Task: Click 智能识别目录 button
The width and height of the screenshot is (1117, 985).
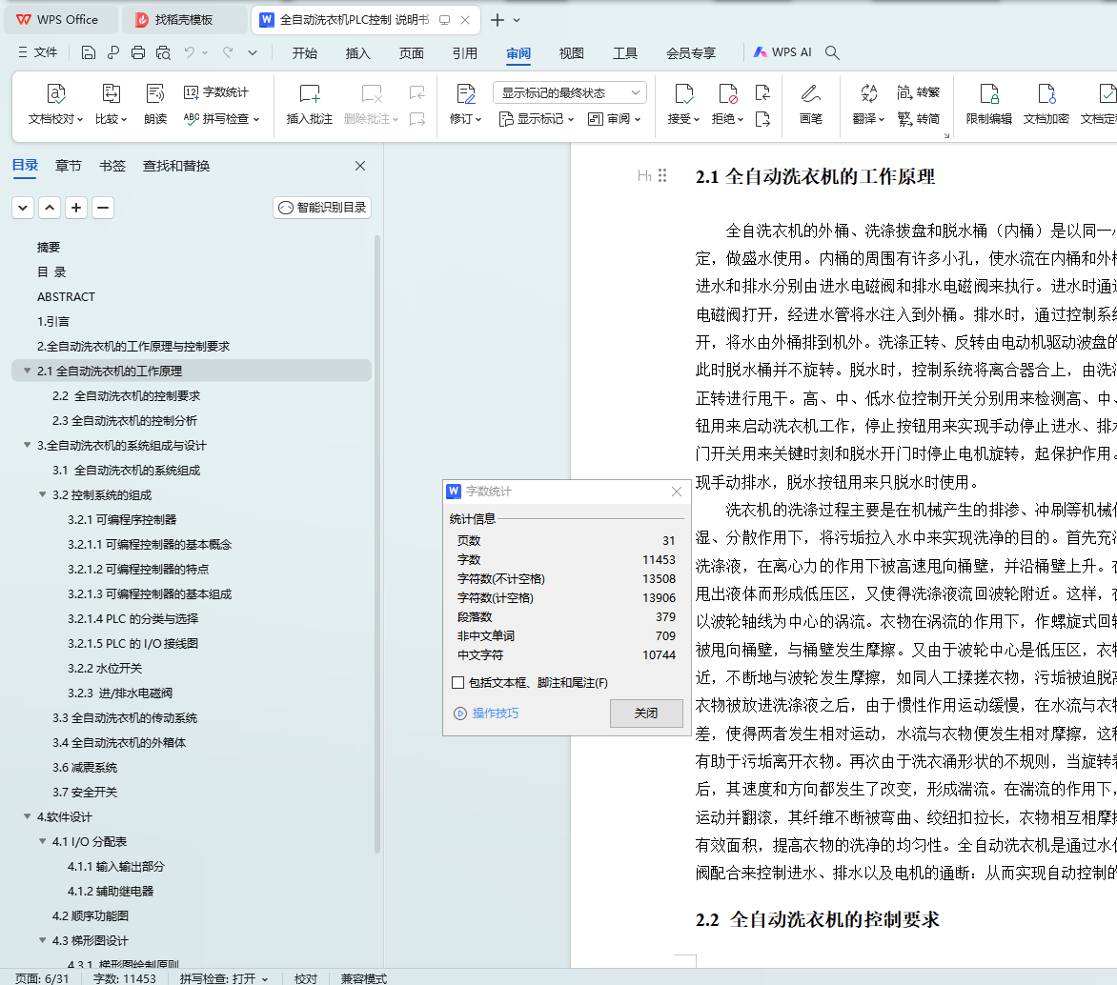Action: [322, 208]
